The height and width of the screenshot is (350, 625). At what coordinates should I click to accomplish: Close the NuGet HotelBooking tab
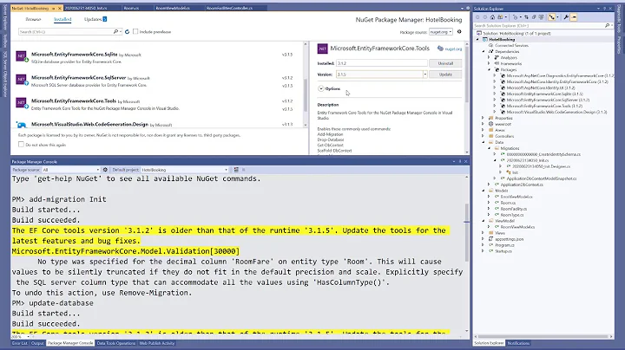59,8
